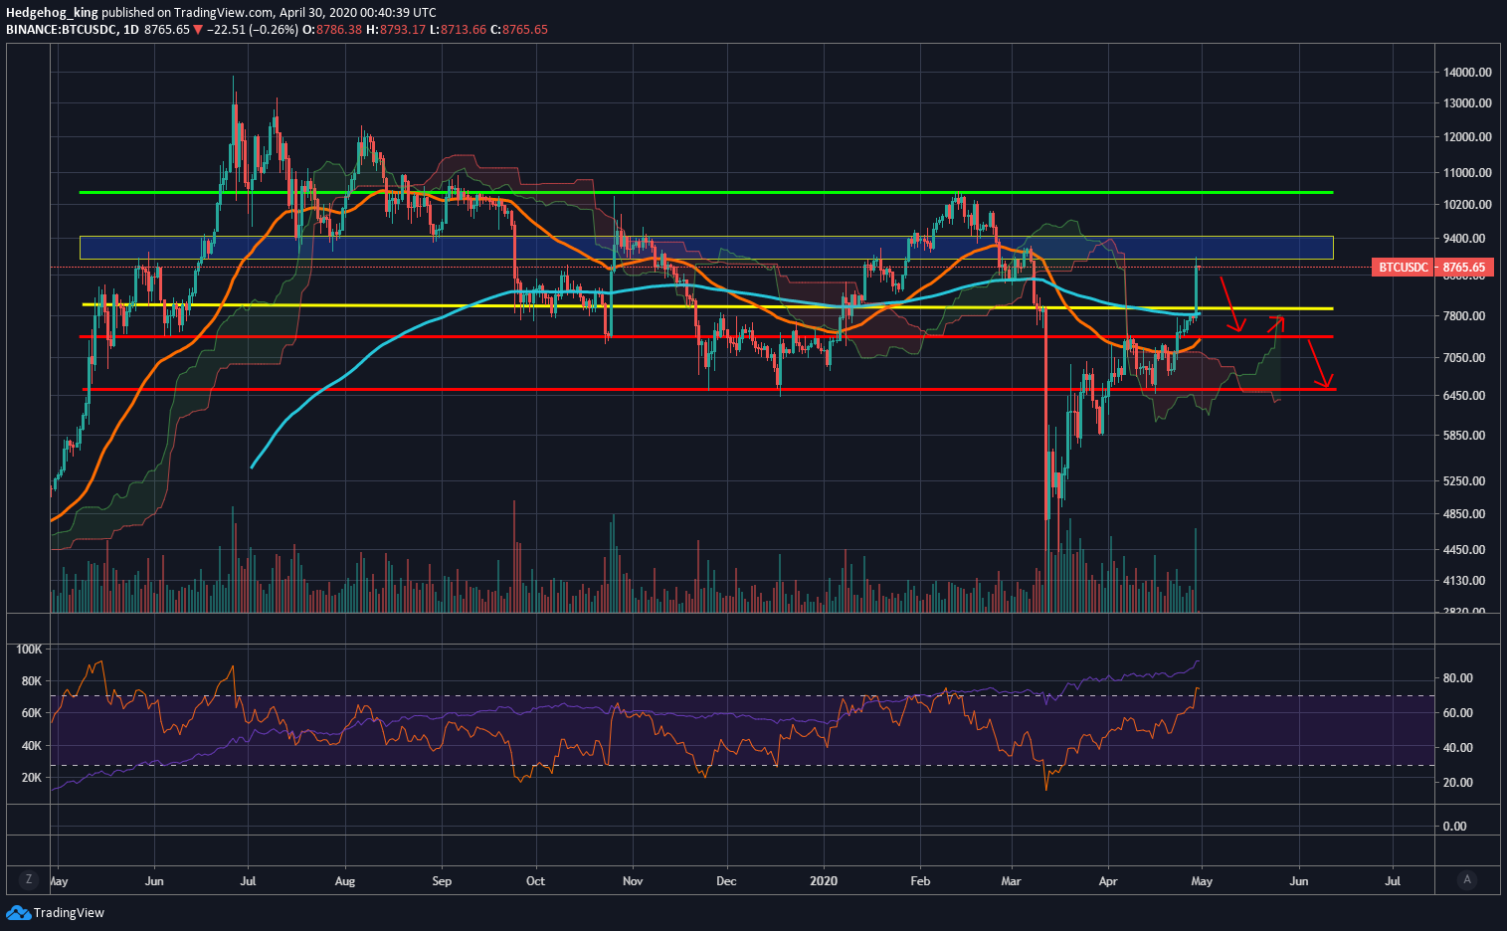Click the Oct label on time axis
The width and height of the screenshot is (1507, 931).
pos(535,881)
